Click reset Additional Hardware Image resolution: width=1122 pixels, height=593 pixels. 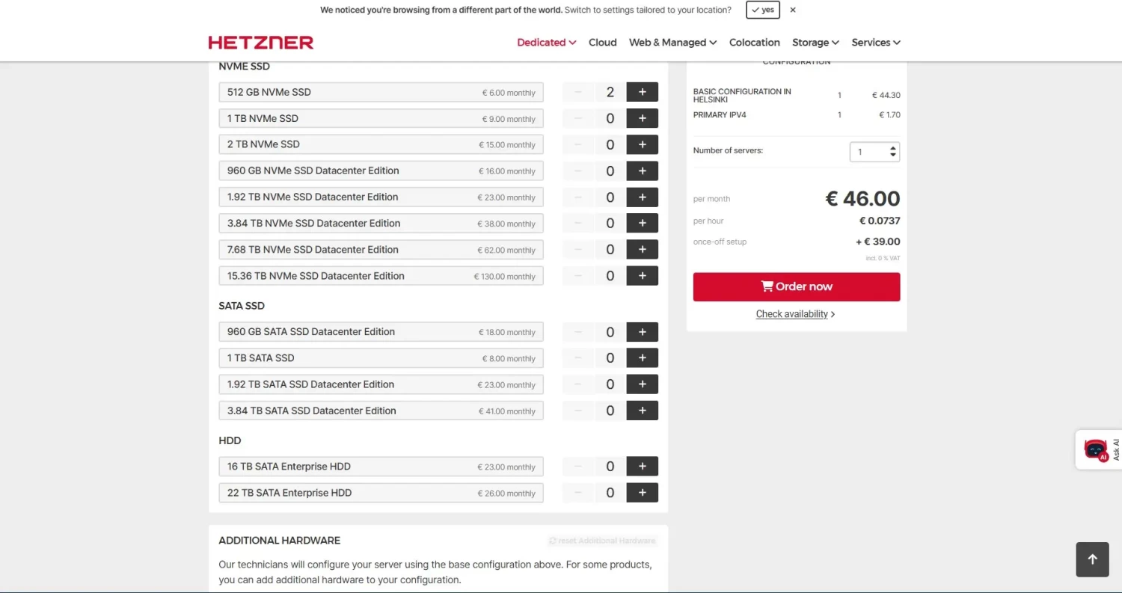tap(602, 541)
